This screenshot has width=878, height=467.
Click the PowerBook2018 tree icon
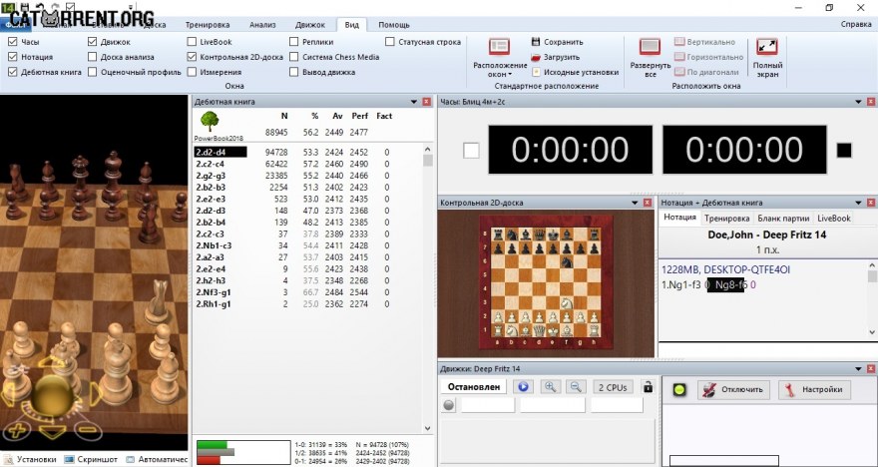point(210,122)
